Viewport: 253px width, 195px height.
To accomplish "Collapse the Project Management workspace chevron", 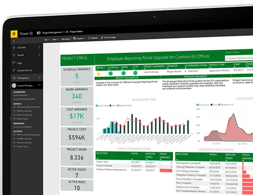I will (39, 85).
